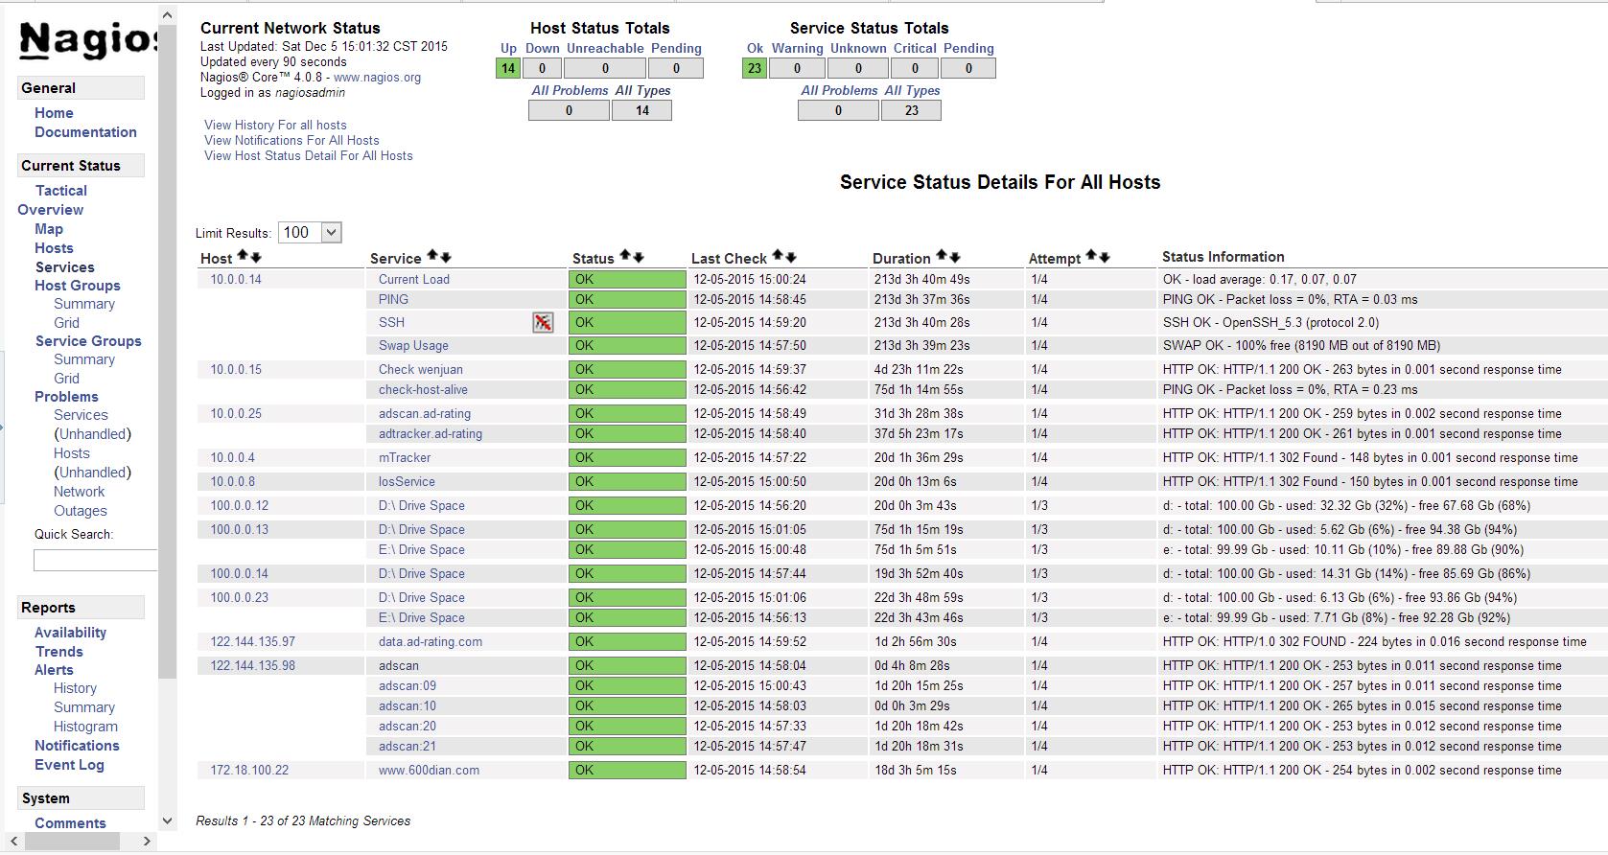
Task: Open Host Groups link
Action: coord(78,286)
